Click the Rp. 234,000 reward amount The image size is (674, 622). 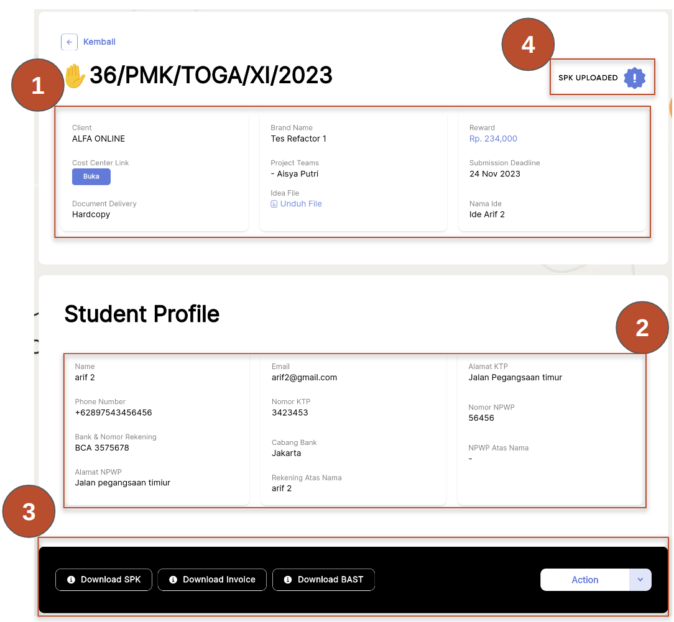(493, 139)
